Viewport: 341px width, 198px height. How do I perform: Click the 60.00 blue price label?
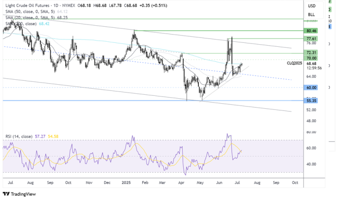[311, 88]
